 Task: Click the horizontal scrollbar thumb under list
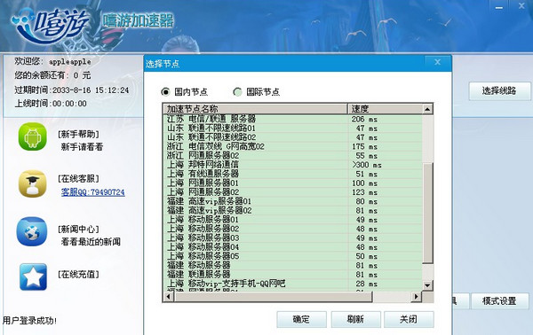coord(273,297)
